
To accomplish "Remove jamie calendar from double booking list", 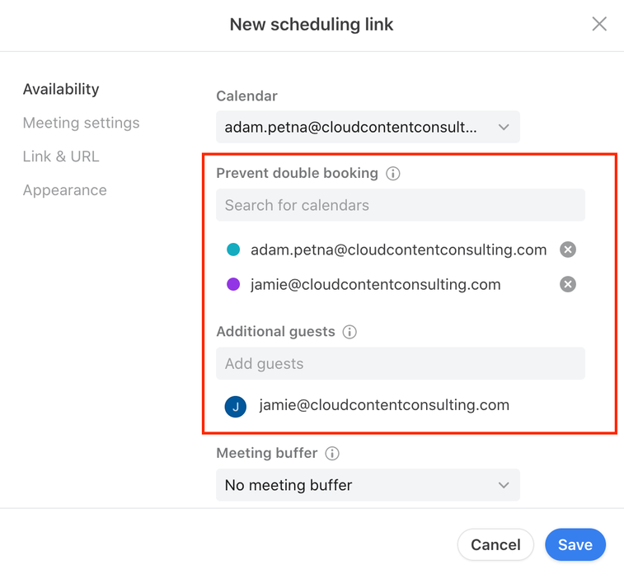I will point(567,284).
